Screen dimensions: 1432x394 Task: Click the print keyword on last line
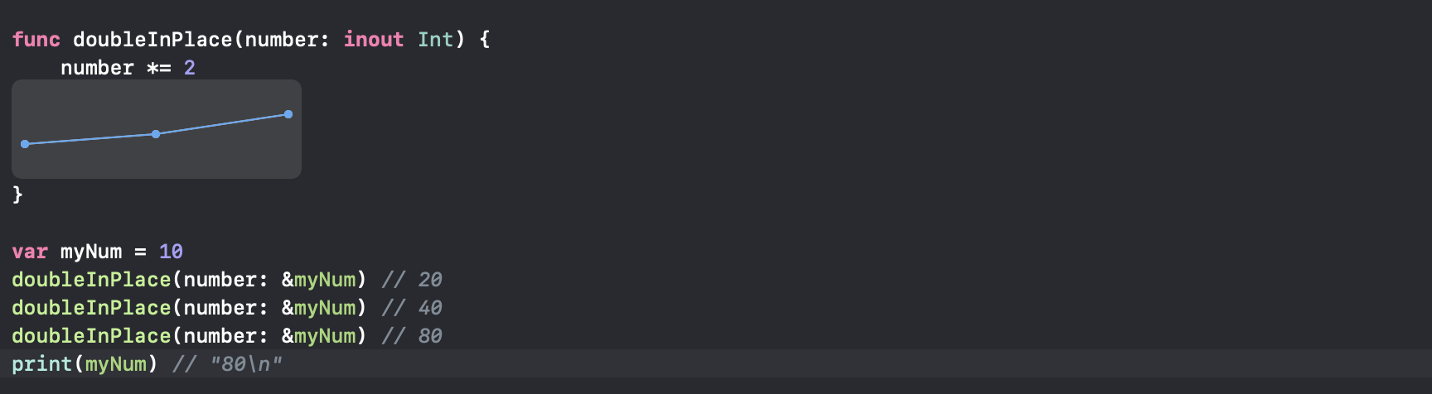[42, 364]
